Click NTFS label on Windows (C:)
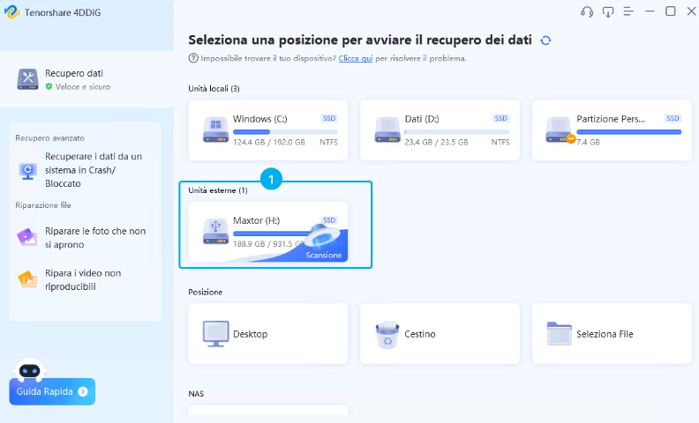The width and height of the screenshot is (699, 423). 328,143
